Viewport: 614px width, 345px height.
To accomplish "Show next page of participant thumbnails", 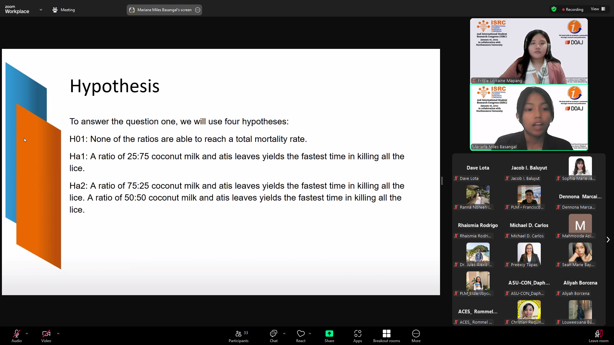I will tap(608, 240).
